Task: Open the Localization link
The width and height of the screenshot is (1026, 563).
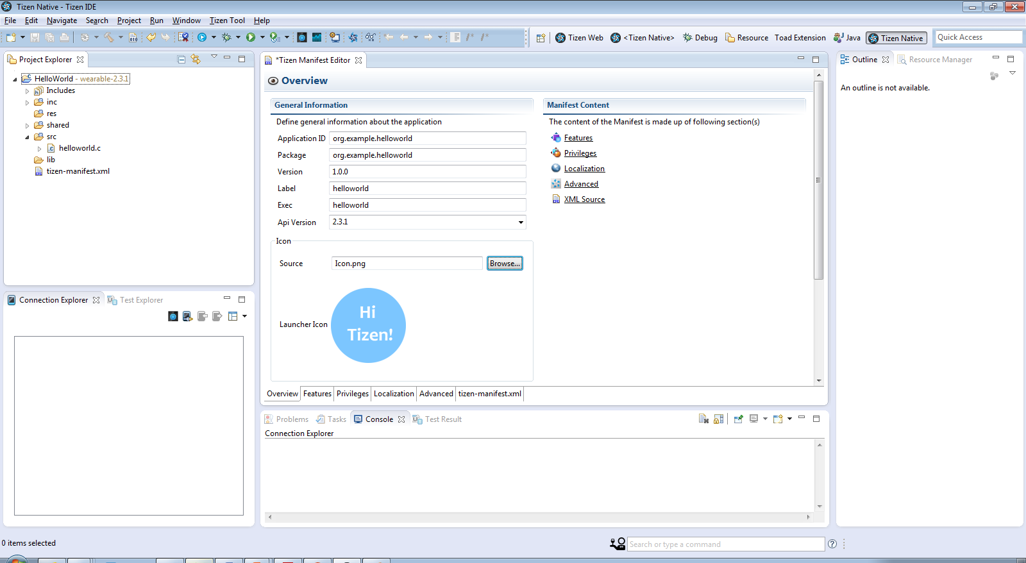Action: point(584,169)
